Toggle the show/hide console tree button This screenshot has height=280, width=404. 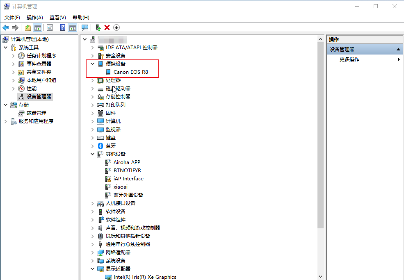tap(37, 27)
